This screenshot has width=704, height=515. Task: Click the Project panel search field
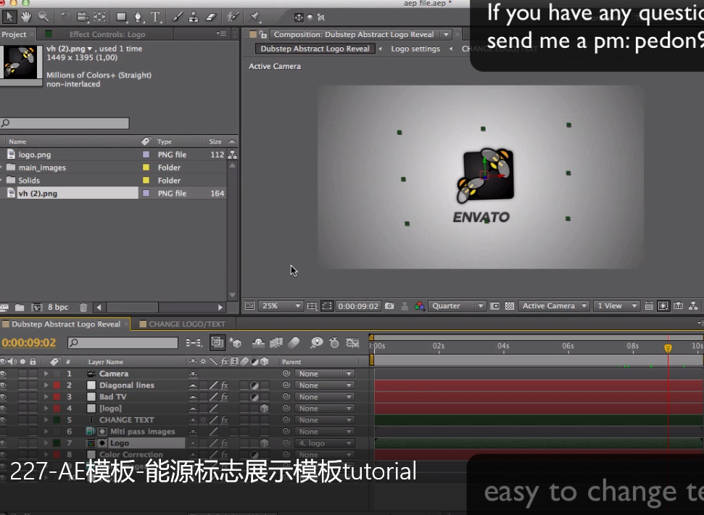(65, 123)
